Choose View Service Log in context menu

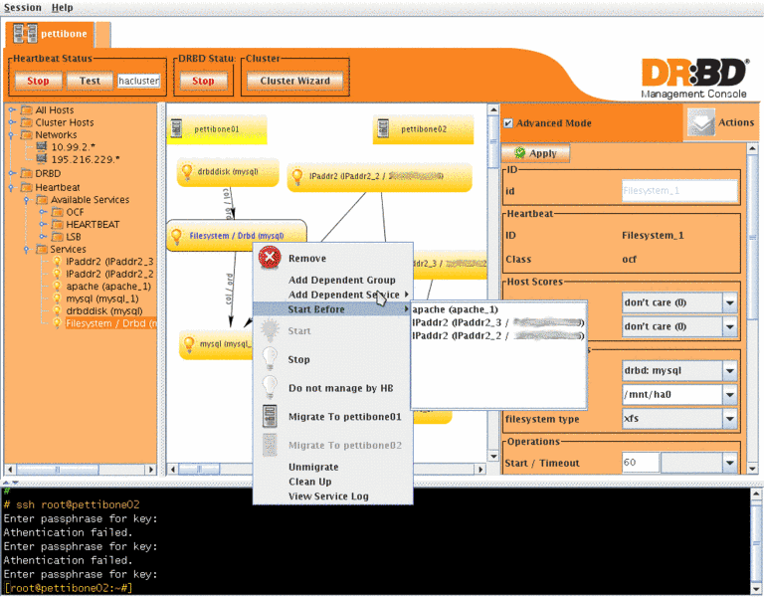[328, 497]
